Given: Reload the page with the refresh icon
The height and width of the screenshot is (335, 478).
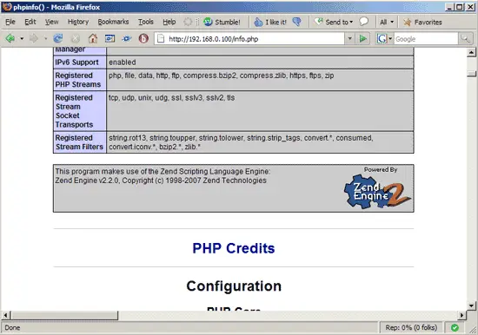Looking at the screenshot, I should [x=58, y=39].
